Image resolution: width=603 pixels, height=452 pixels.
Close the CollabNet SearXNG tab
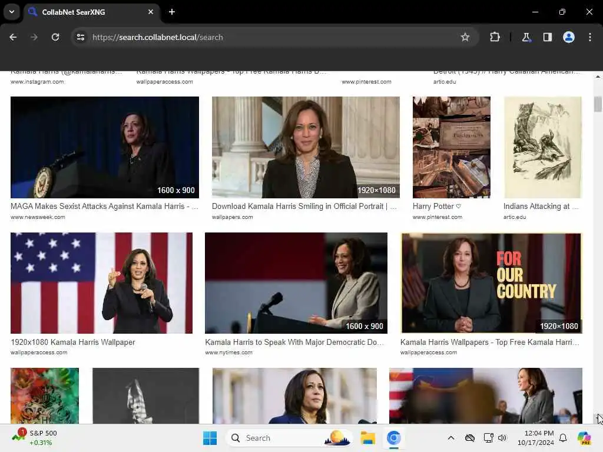[151, 12]
